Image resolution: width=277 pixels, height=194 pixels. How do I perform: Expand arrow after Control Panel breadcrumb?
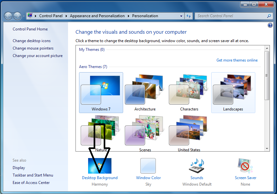(66, 16)
